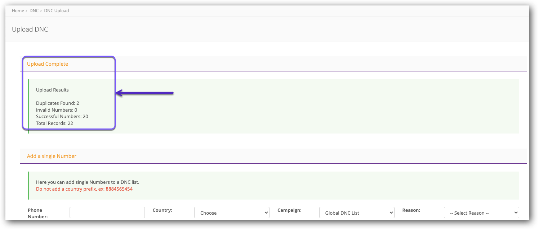Click the Reason field label
The width and height of the screenshot is (538, 229).
click(411, 210)
